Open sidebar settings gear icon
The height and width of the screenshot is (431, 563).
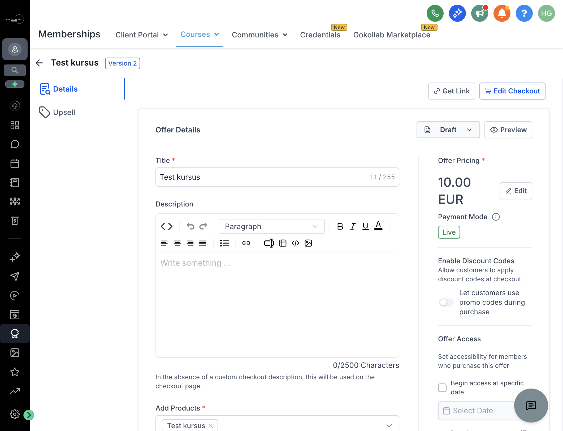(x=15, y=414)
